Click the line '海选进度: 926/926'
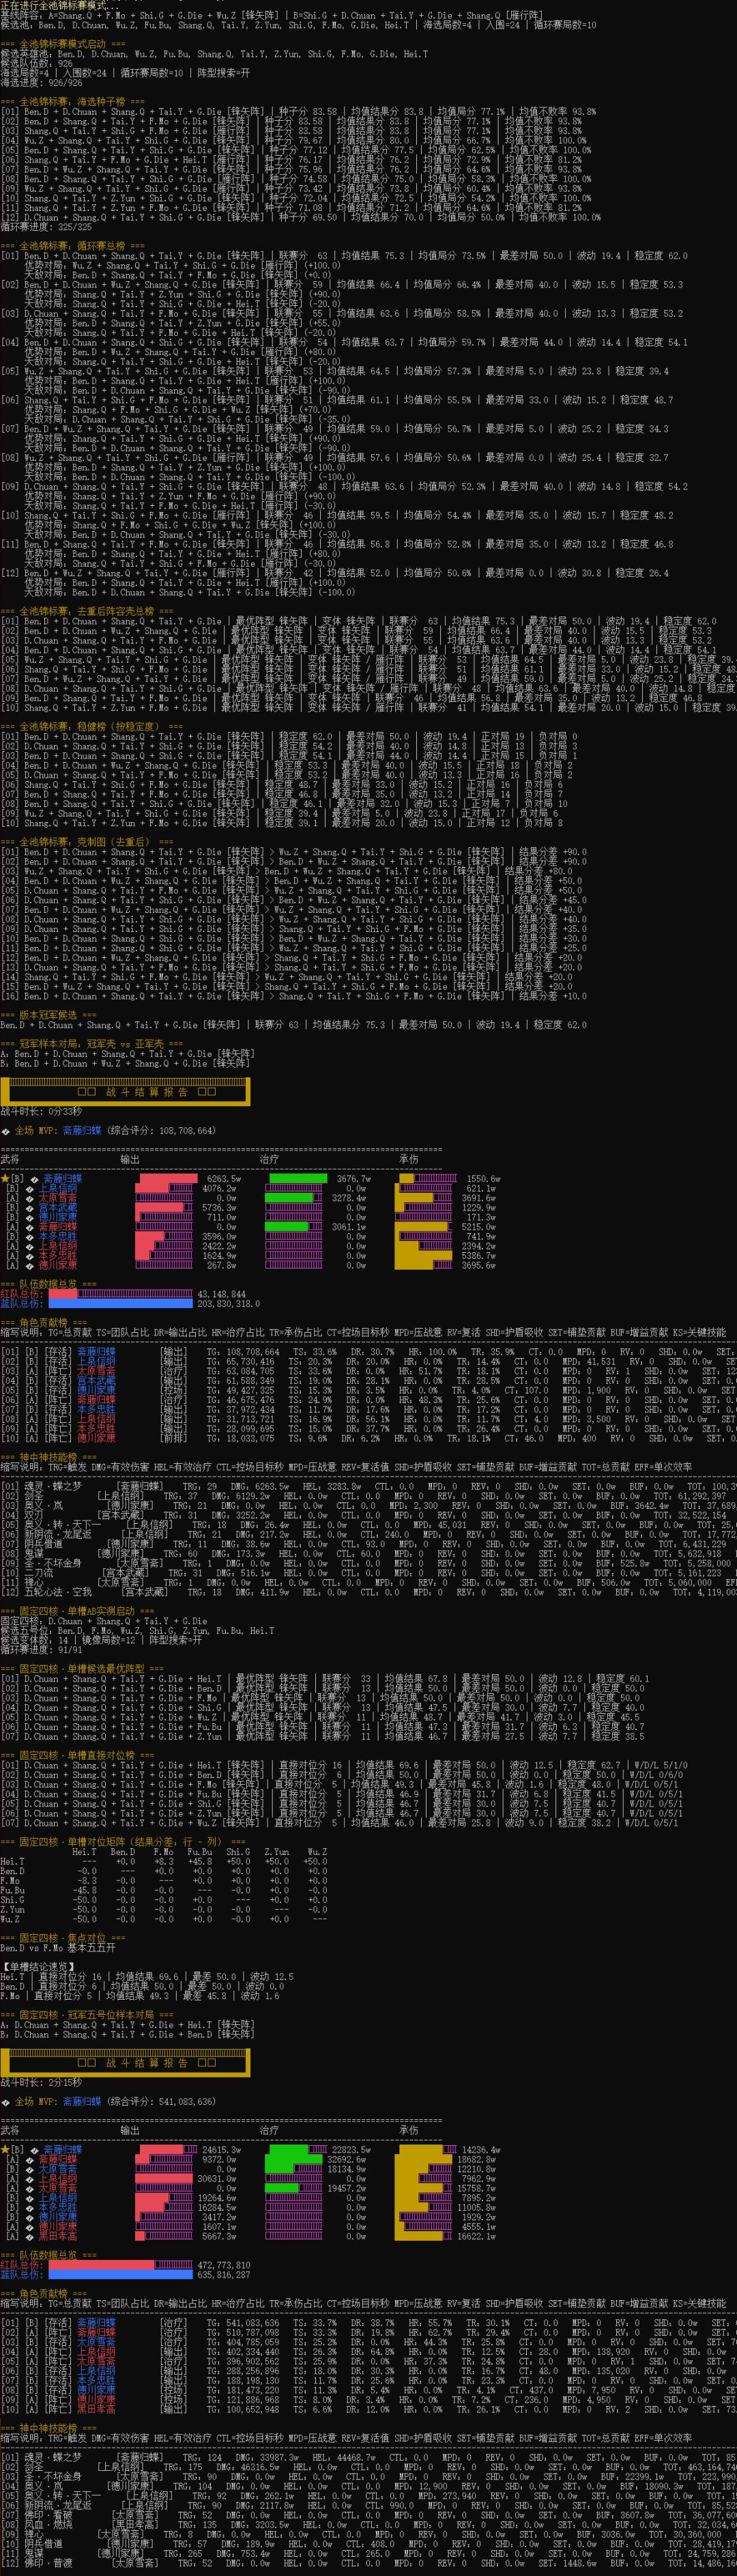 click(x=41, y=83)
